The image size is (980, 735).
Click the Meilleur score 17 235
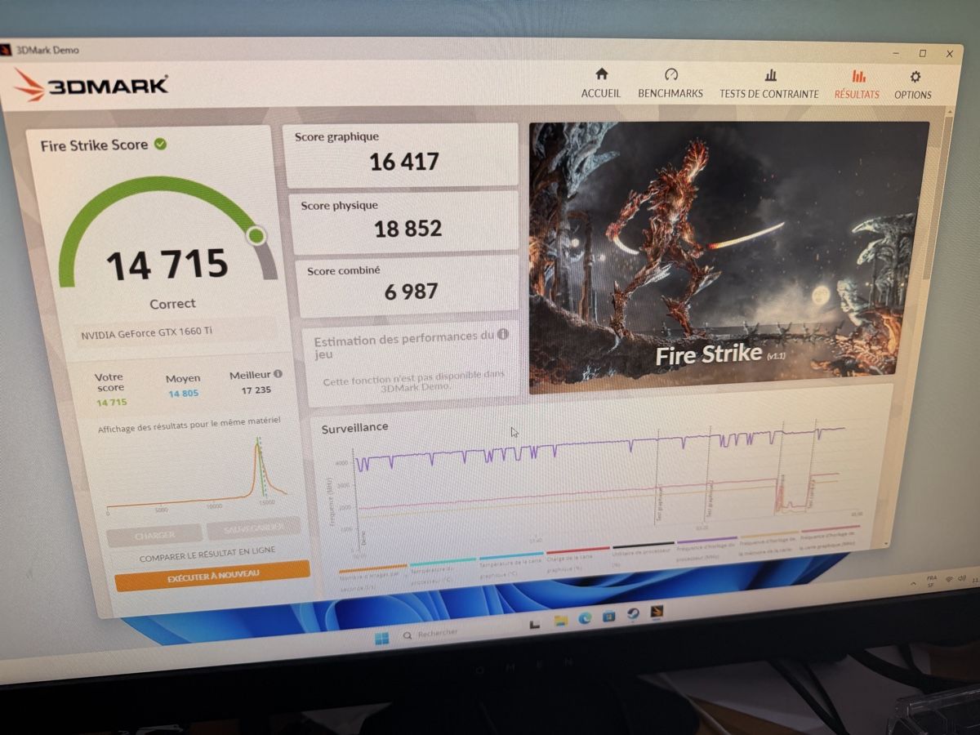256,390
